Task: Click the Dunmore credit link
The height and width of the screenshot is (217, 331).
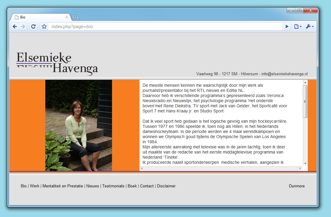Action: point(297,186)
